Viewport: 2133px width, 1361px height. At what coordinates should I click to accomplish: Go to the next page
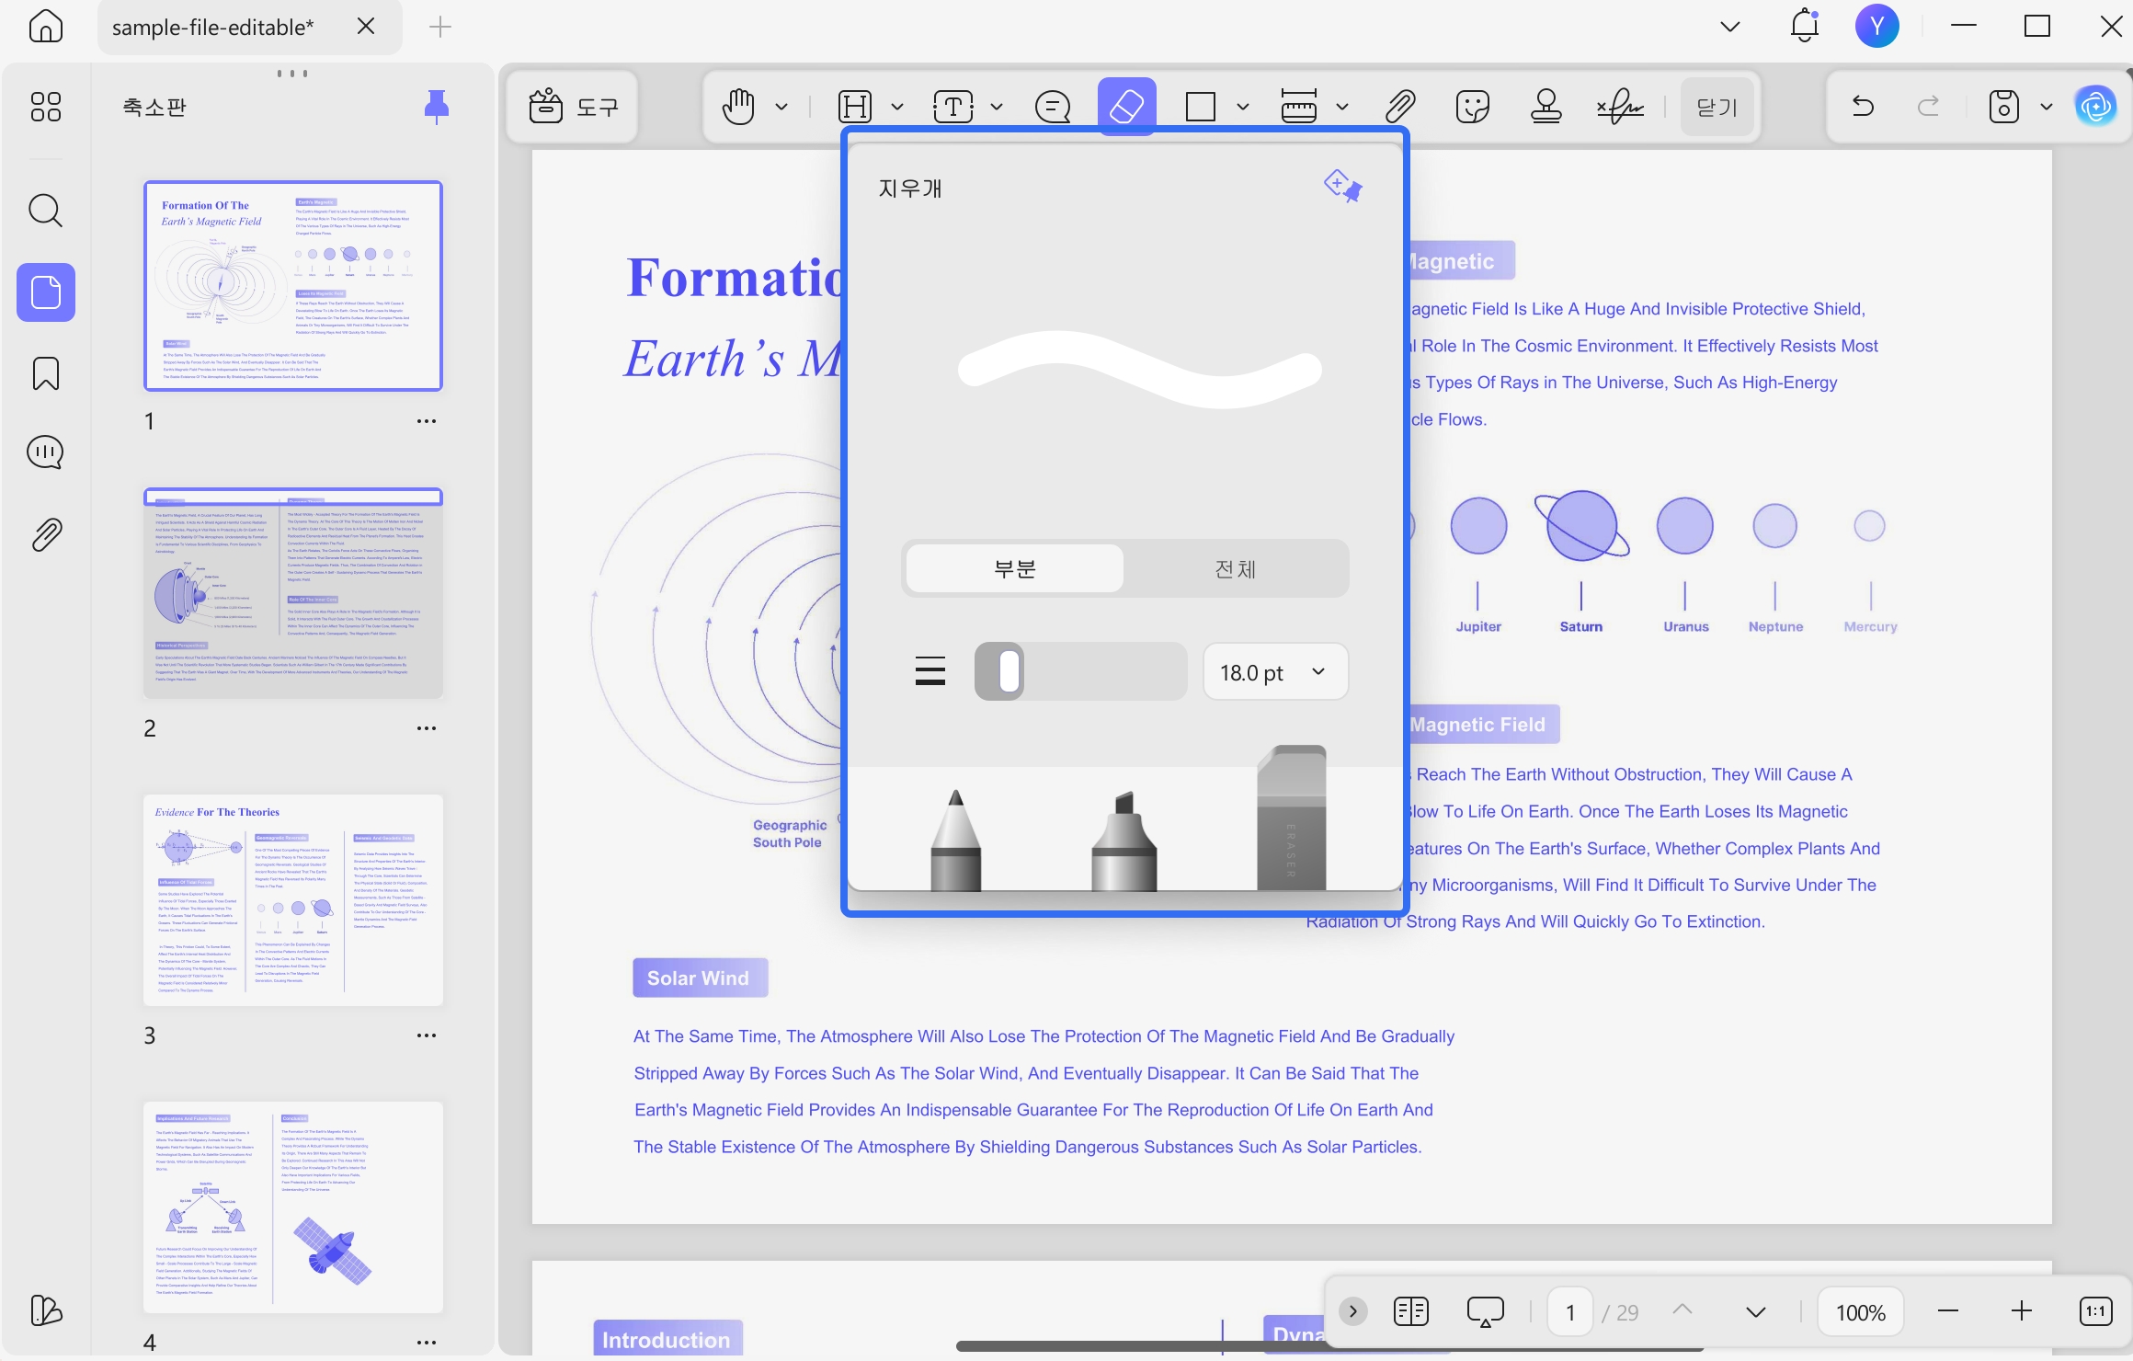point(1755,1311)
